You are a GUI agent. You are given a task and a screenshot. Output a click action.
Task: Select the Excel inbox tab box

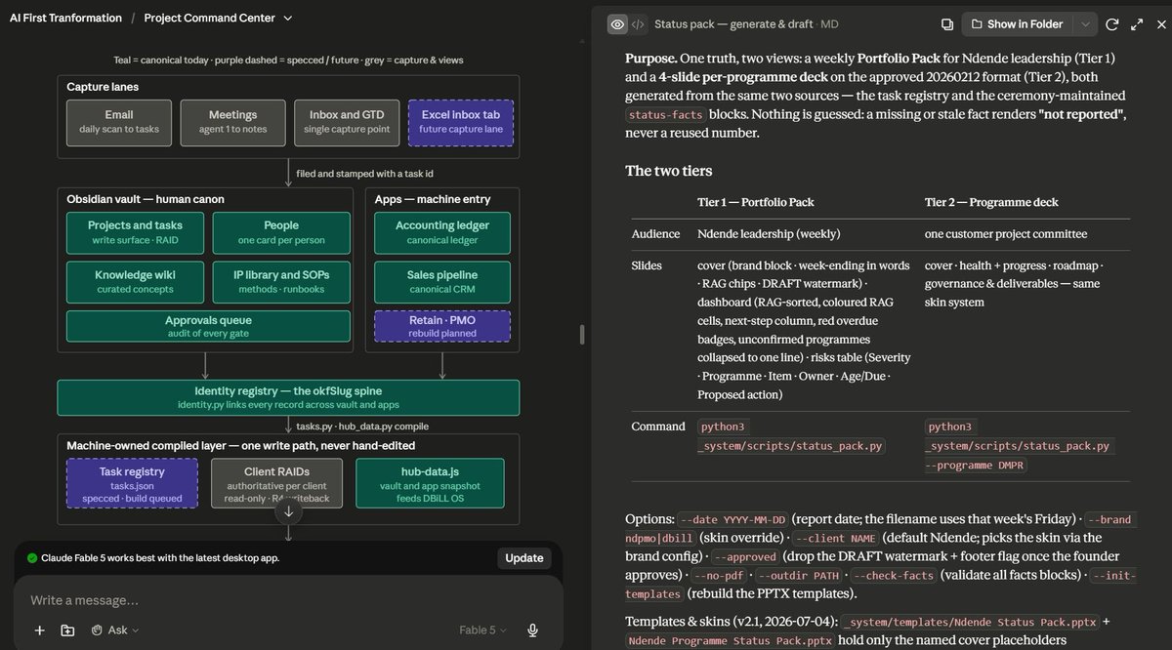(460, 122)
